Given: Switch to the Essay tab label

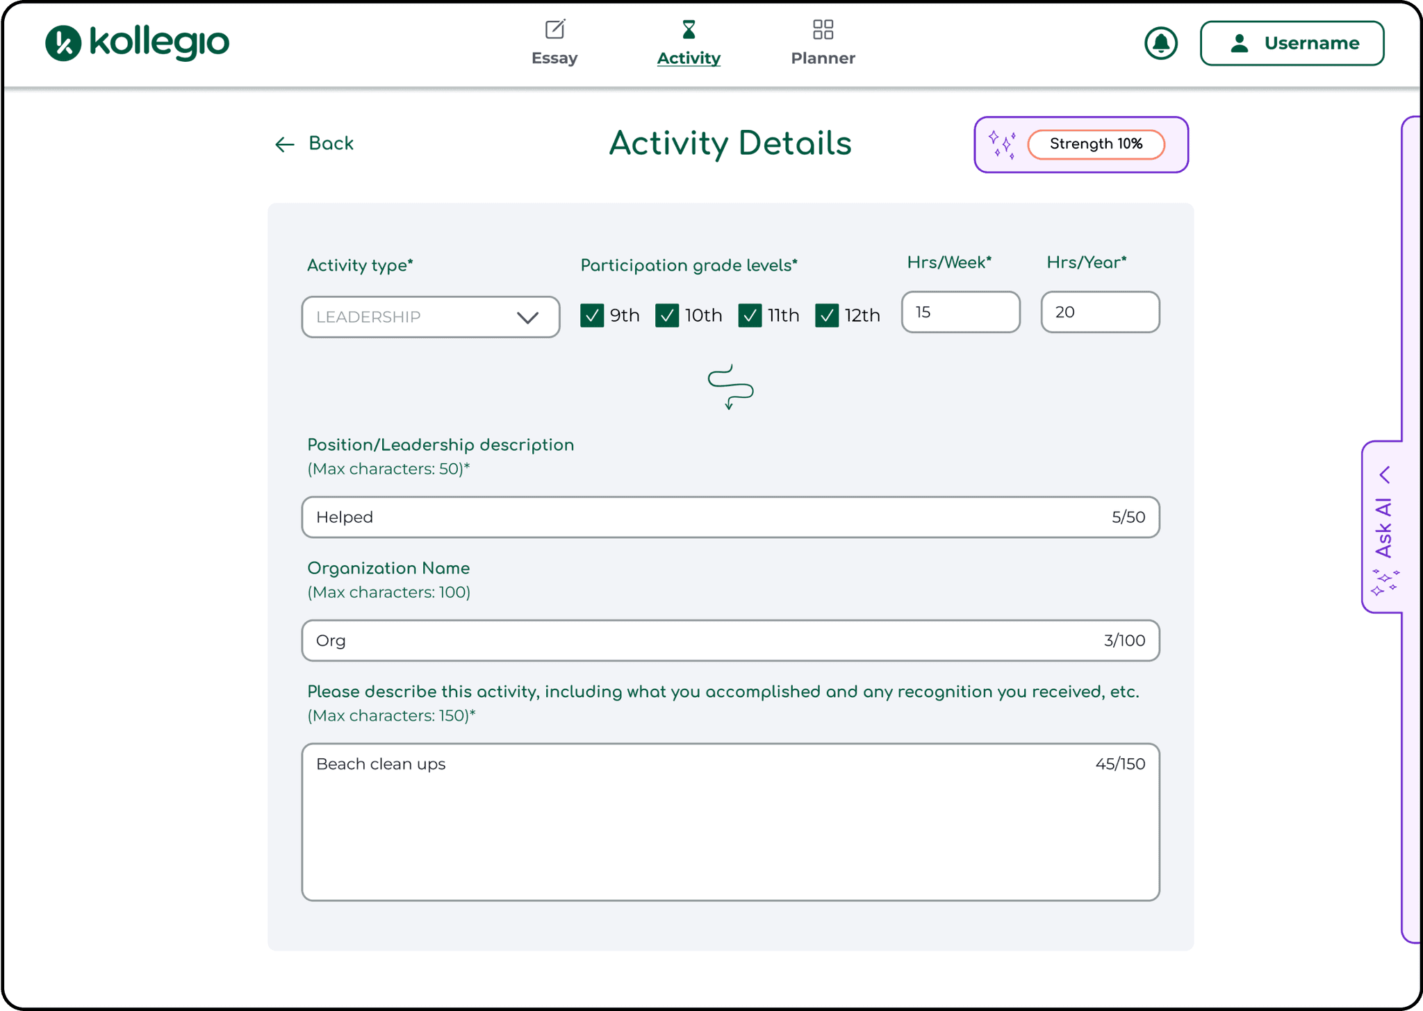Looking at the screenshot, I should (x=554, y=58).
